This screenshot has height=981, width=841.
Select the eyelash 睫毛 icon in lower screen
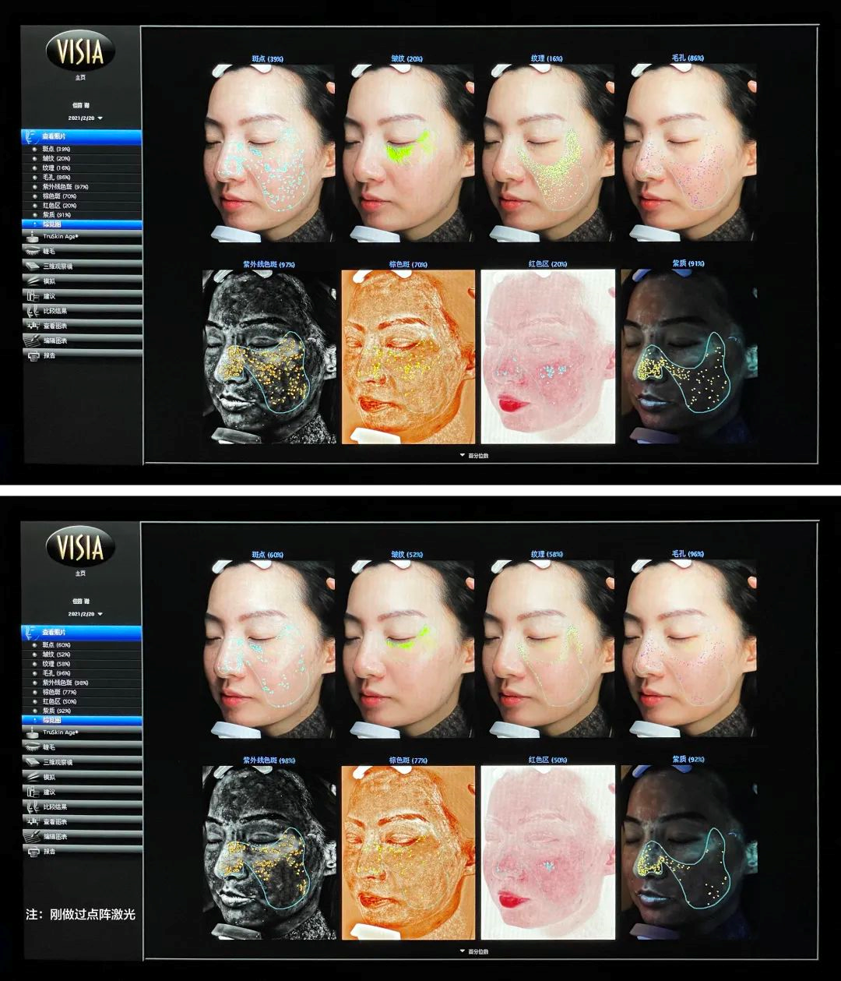(x=32, y=747)
